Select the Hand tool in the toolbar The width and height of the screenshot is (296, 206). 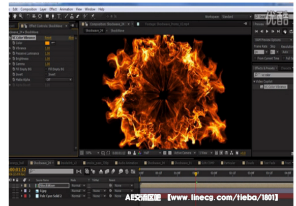click(x=15, y=16)
